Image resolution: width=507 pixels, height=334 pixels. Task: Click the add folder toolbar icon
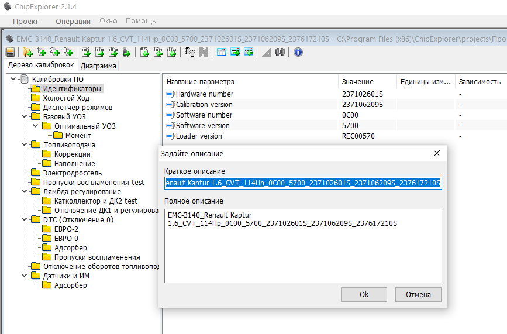(27, 52)
